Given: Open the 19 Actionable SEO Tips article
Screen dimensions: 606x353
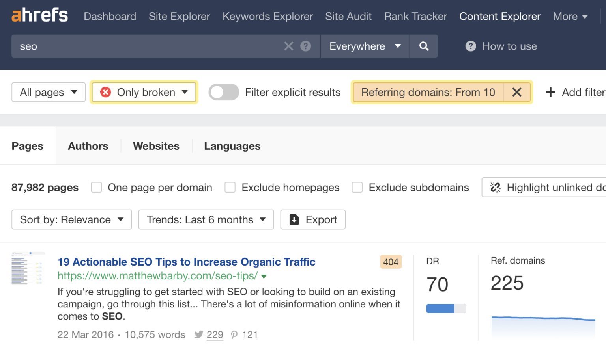Looking at the screenshot, I should pyautogui.click(x=186, y=262).
